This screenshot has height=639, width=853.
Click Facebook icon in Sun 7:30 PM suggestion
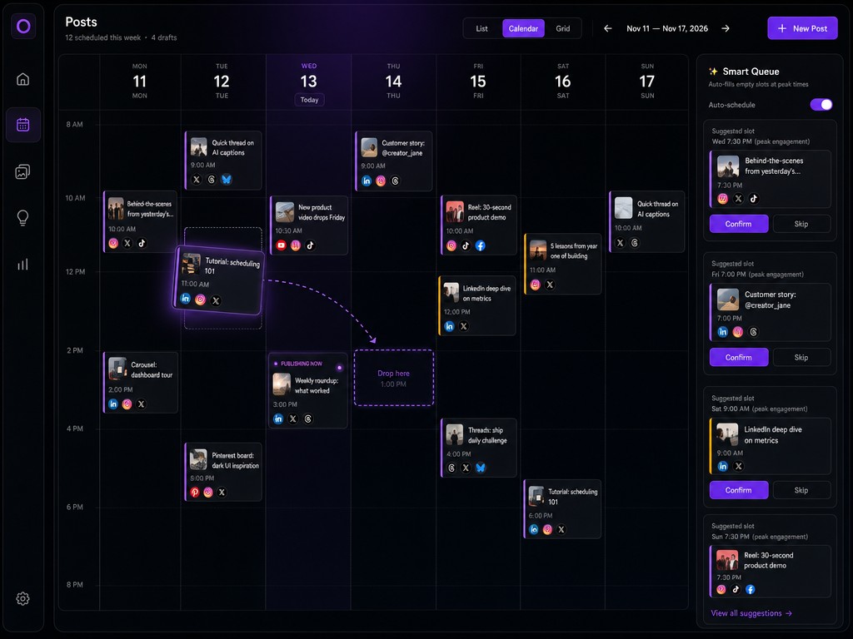point(751,589)
